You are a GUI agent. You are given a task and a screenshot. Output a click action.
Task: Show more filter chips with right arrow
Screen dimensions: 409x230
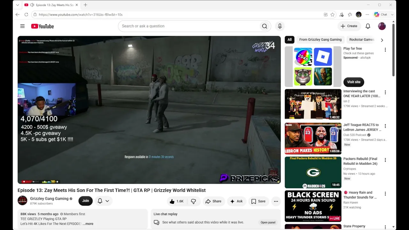[382, 40]
